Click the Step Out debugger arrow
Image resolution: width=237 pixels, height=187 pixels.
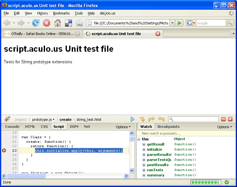161,119
